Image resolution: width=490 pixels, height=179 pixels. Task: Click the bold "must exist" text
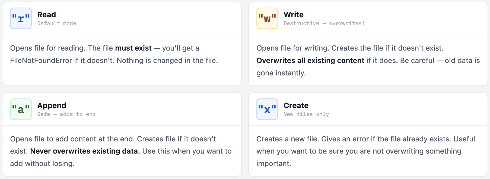pyautogui.click(x=133, y=48)
